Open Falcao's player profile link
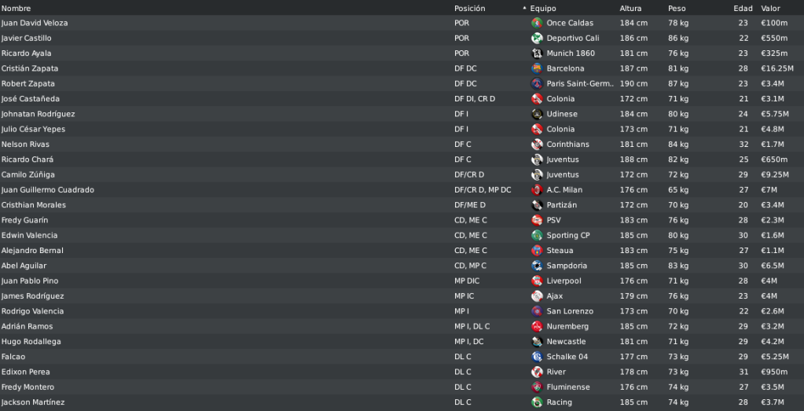 click(x=13, y=357)
